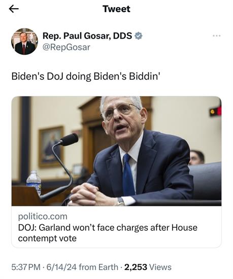View the 2,253 Views count

148,267
